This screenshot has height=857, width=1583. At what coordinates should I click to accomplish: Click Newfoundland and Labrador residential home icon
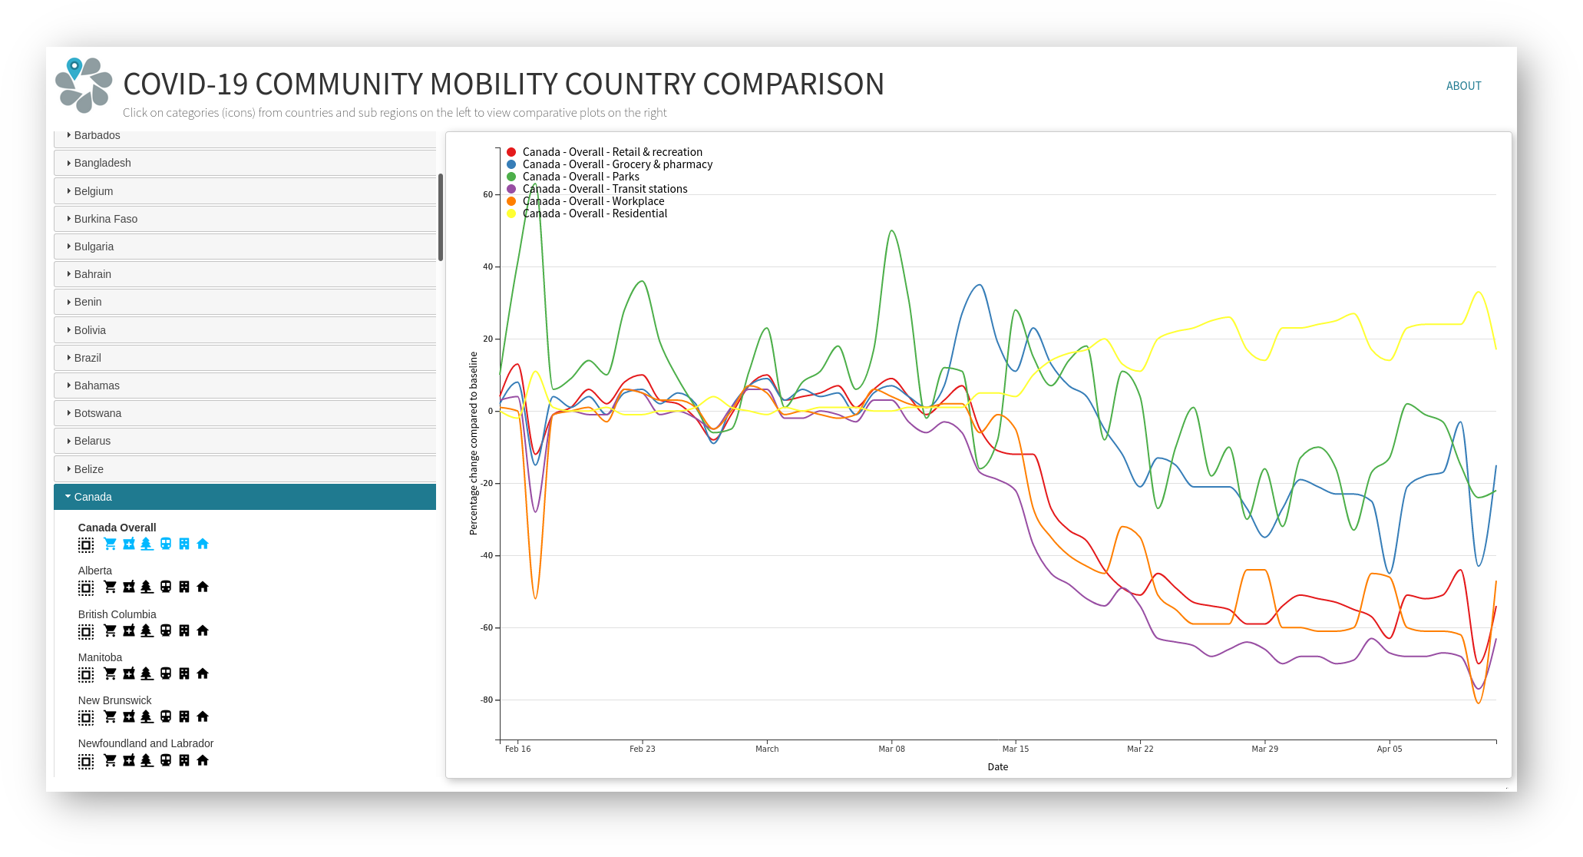point(203,760)
